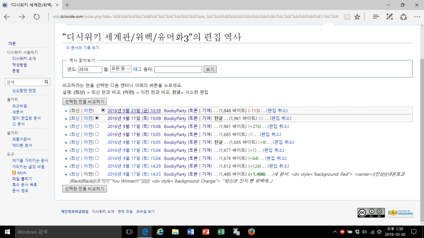Click the 태그 필터 input field
This screenshot has height=238, width=424.
click(x=178, y=69)
